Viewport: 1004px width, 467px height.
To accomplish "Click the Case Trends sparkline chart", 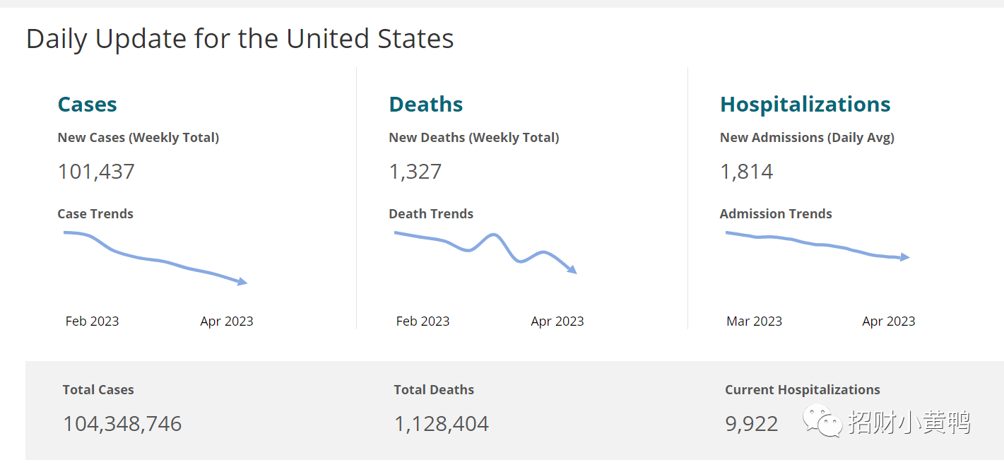I will tap(155, 258).
